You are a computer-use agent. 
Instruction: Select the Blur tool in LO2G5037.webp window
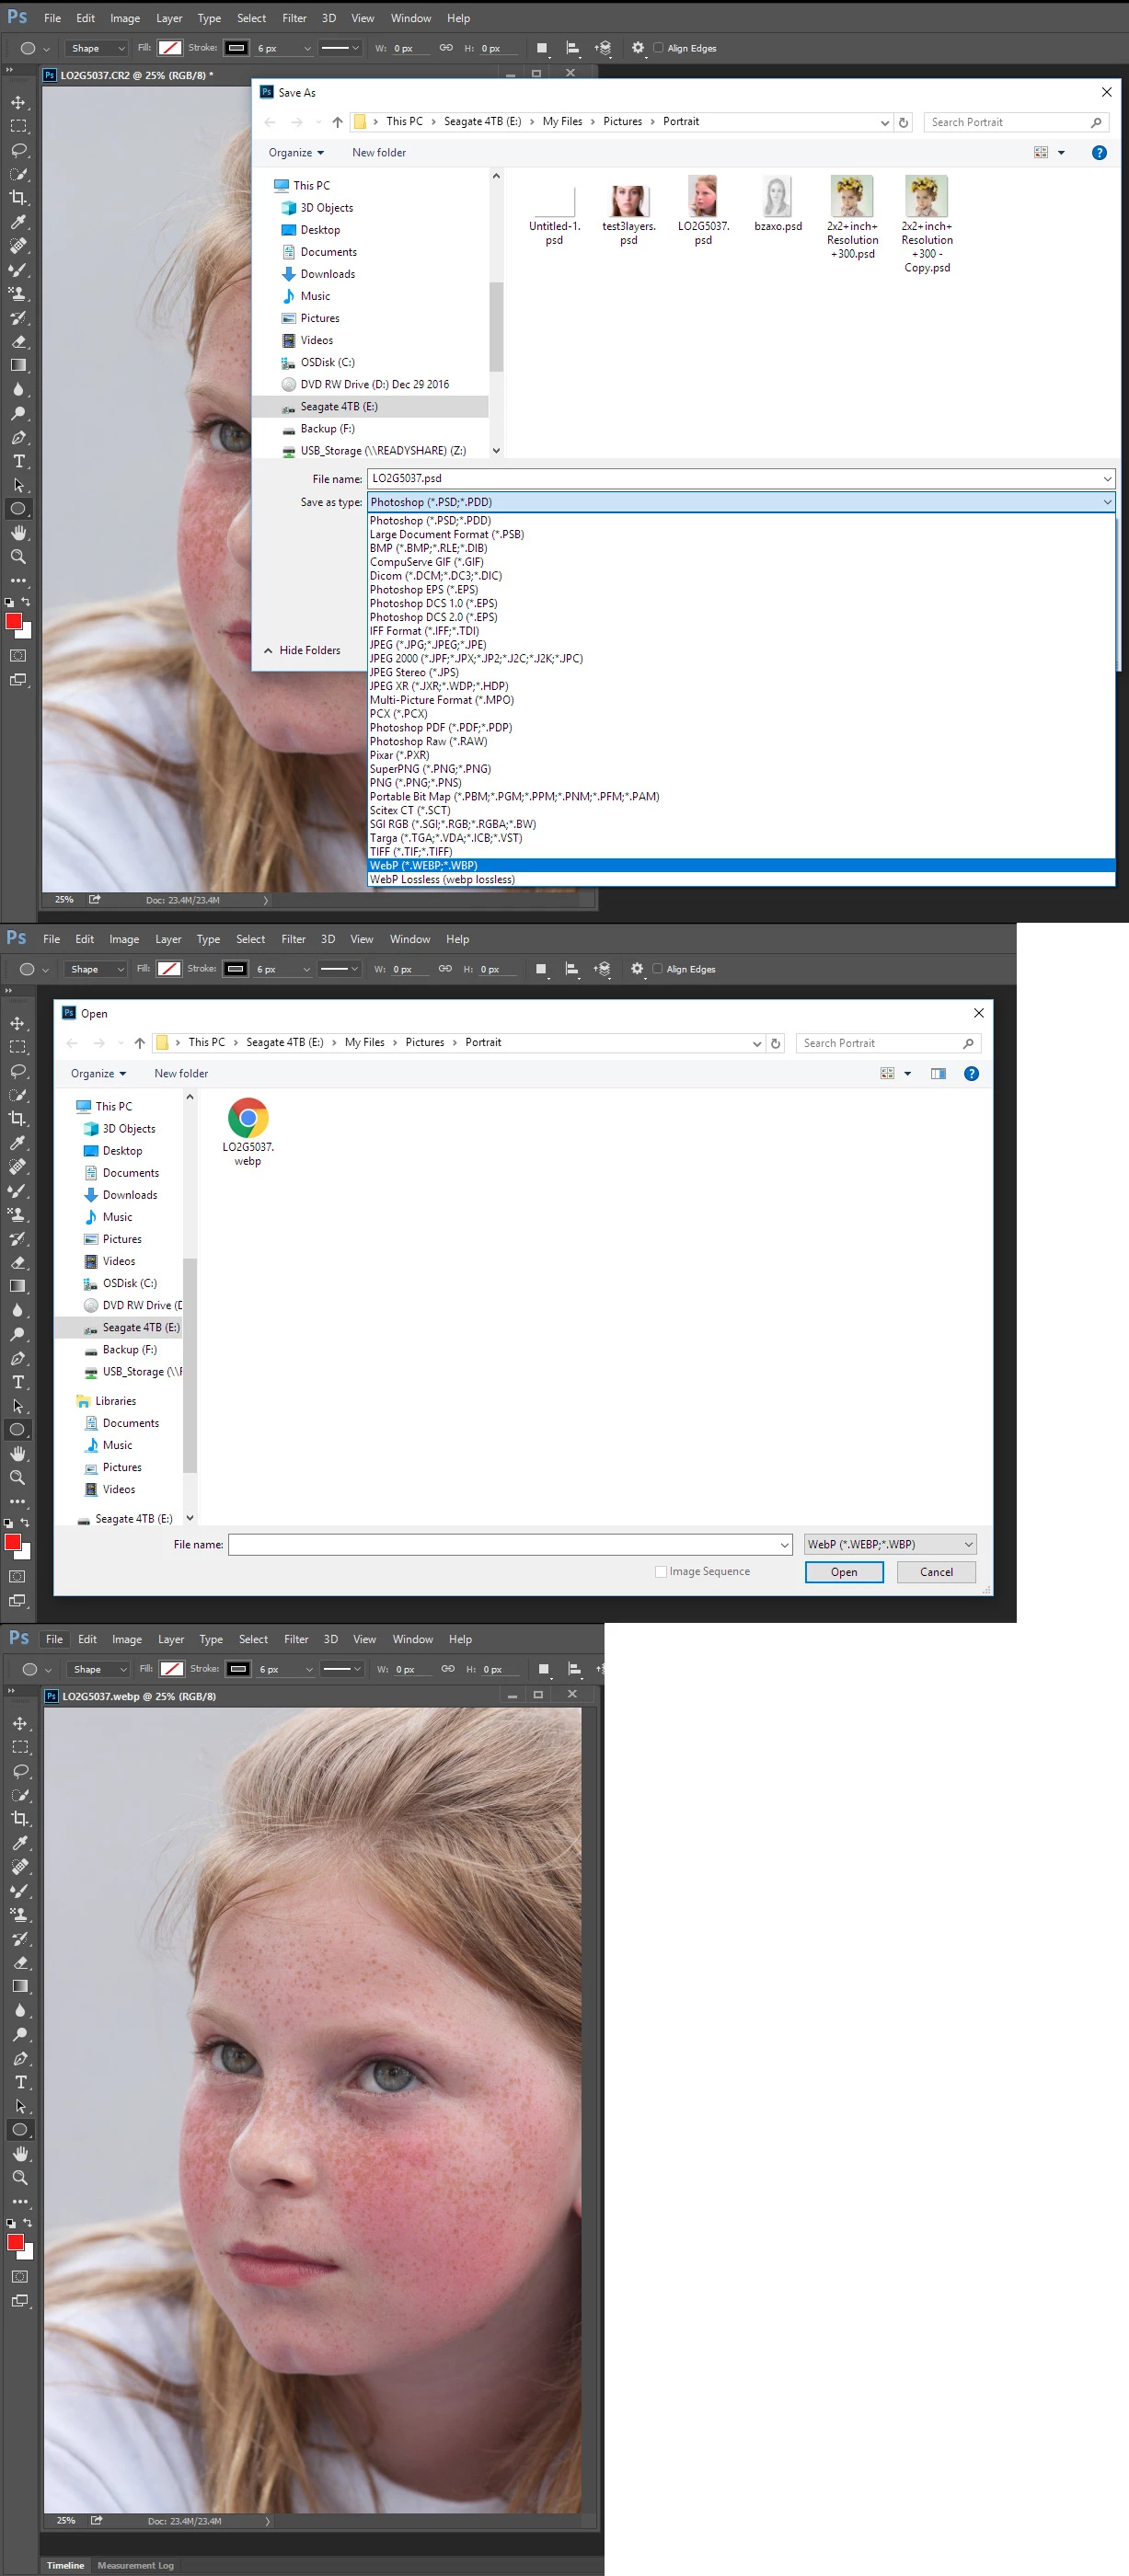[x=20, y=2011]
